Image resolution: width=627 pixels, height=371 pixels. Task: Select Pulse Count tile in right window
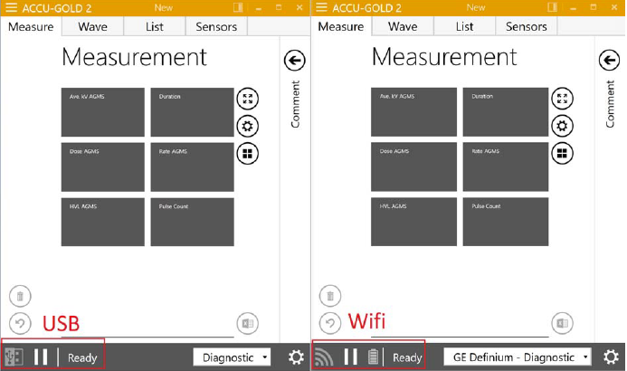tap(506, 222)
